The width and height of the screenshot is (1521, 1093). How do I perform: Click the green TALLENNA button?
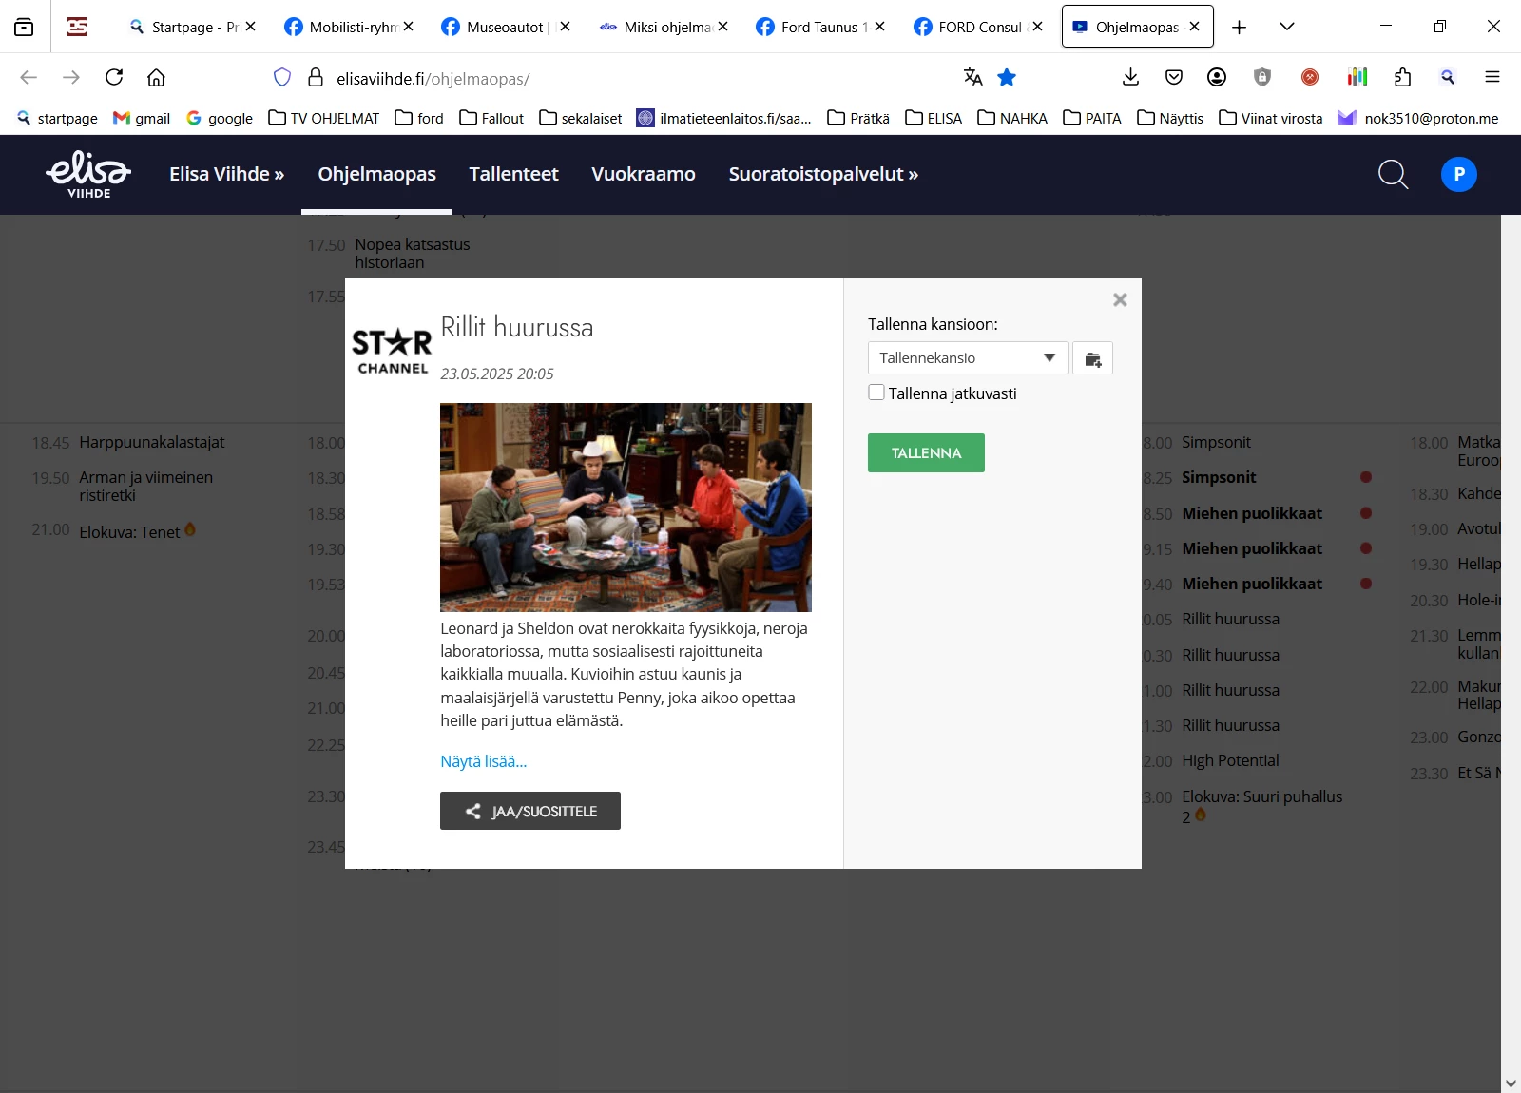tap(926, 453)
